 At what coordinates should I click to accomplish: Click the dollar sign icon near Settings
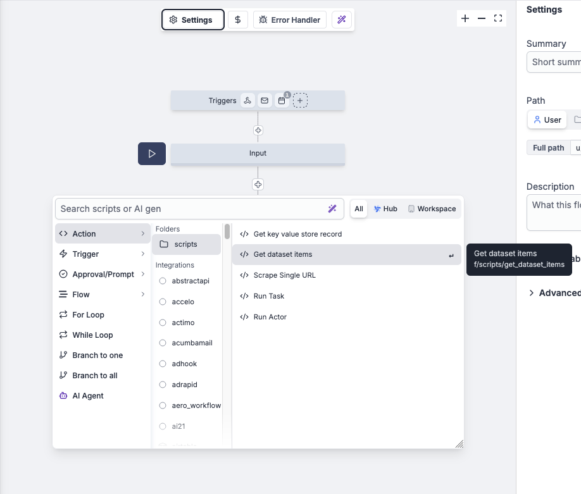click(x=237, y=20)
